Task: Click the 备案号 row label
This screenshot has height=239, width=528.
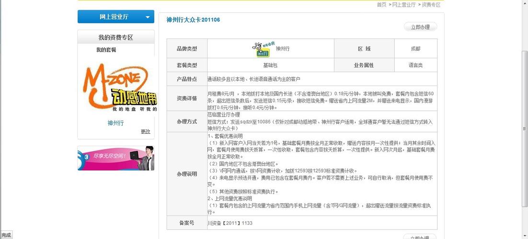Action: click(187, 223)
